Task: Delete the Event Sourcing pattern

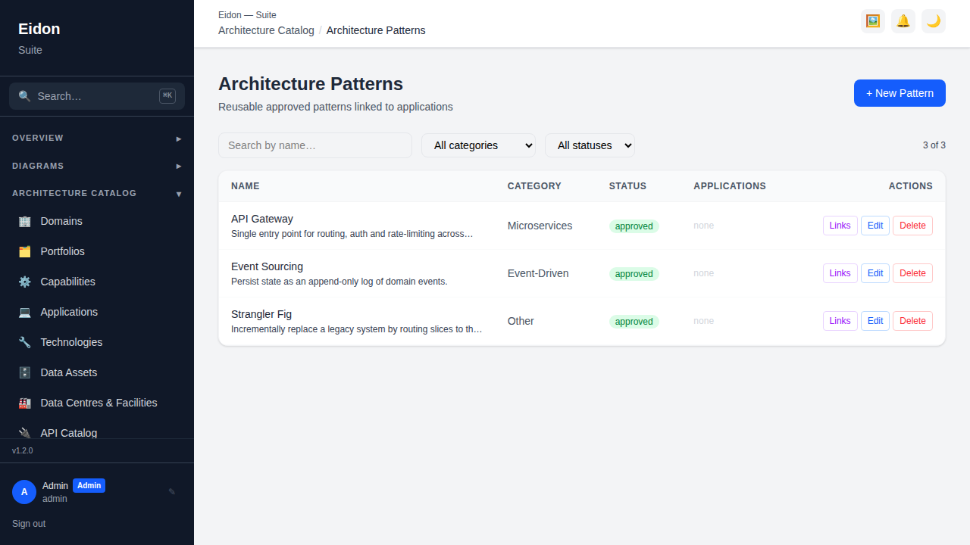Action: [x=912, y=273]
